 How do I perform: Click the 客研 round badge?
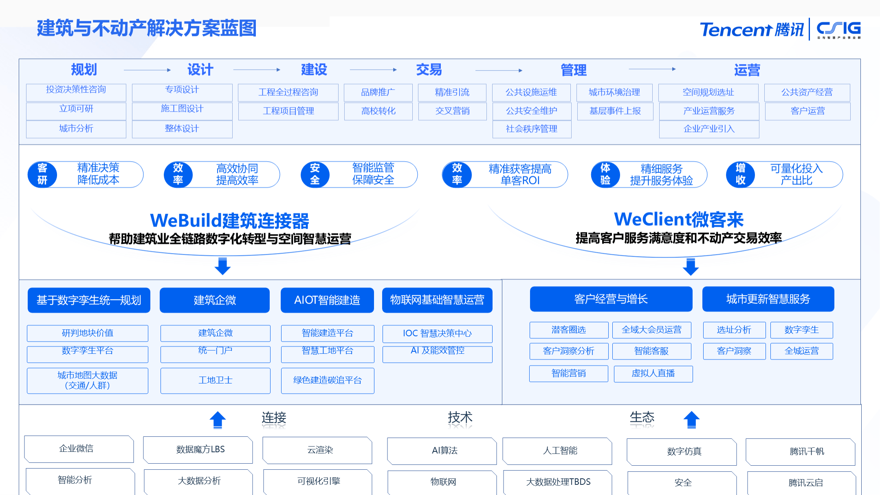(x=42, y=175)
